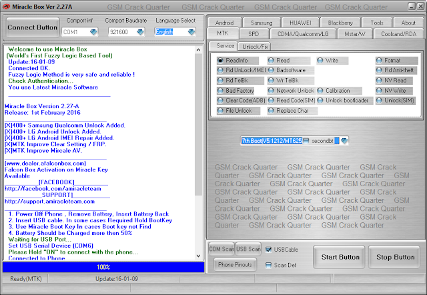Image resolution: width=427 pixels, height=295 pixels.
Task: Switch to the Android tab
Action: [224, 23]
